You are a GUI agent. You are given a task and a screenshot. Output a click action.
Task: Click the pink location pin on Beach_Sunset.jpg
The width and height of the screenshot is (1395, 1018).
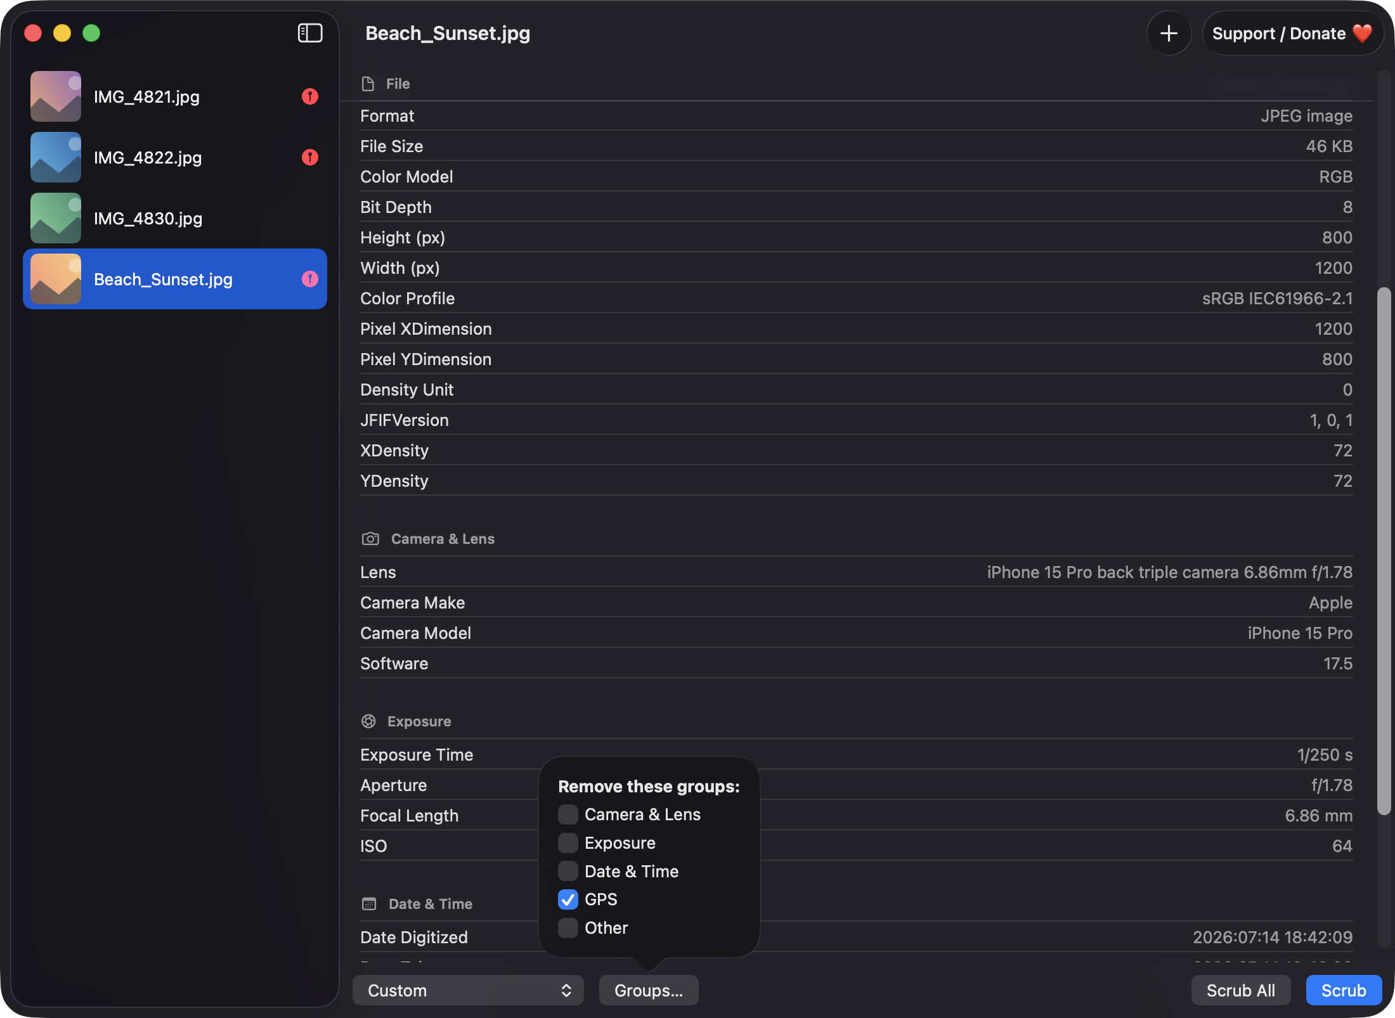pyautogui.click(x=309, y=279)
